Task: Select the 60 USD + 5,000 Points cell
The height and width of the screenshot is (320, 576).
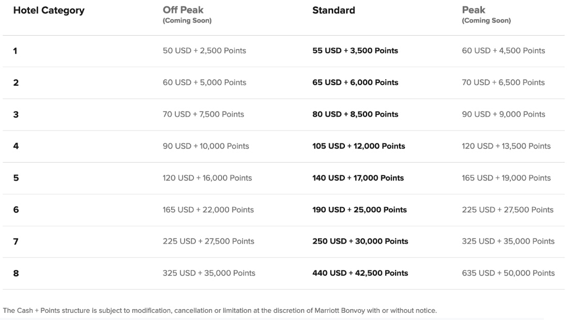Action: [204, 83]
